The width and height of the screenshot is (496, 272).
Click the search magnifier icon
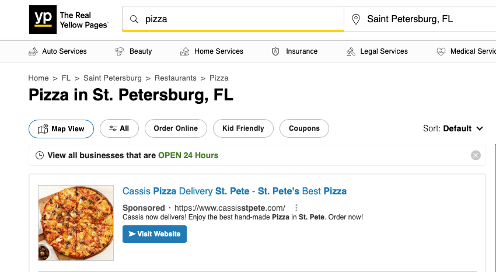[134, 19]
